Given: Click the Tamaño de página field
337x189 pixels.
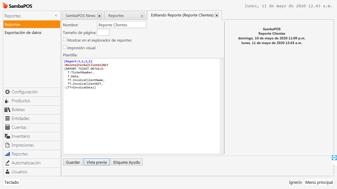Looking at the screenshot, I should tap(103, 32).
